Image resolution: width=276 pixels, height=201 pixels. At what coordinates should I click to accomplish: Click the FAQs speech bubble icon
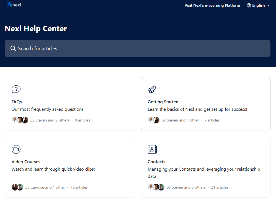coord(16,89)
